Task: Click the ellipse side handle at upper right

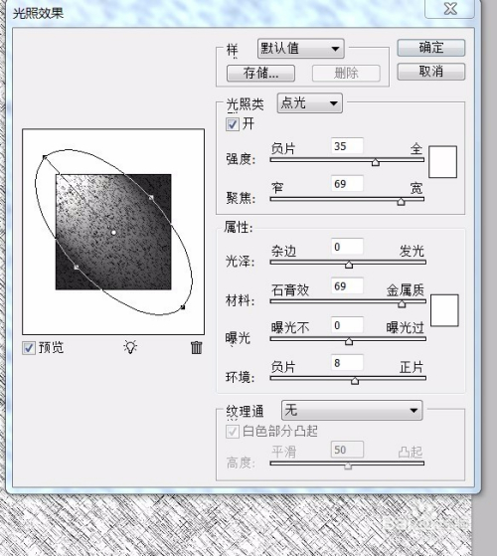Action: pyautogui.click(x=151, y=198)
